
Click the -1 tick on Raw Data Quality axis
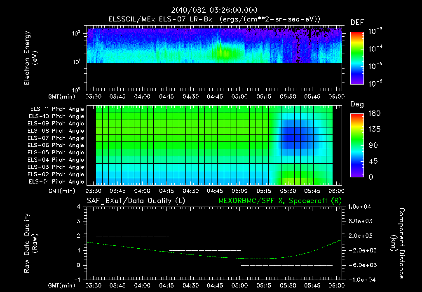tap(77, 280)
